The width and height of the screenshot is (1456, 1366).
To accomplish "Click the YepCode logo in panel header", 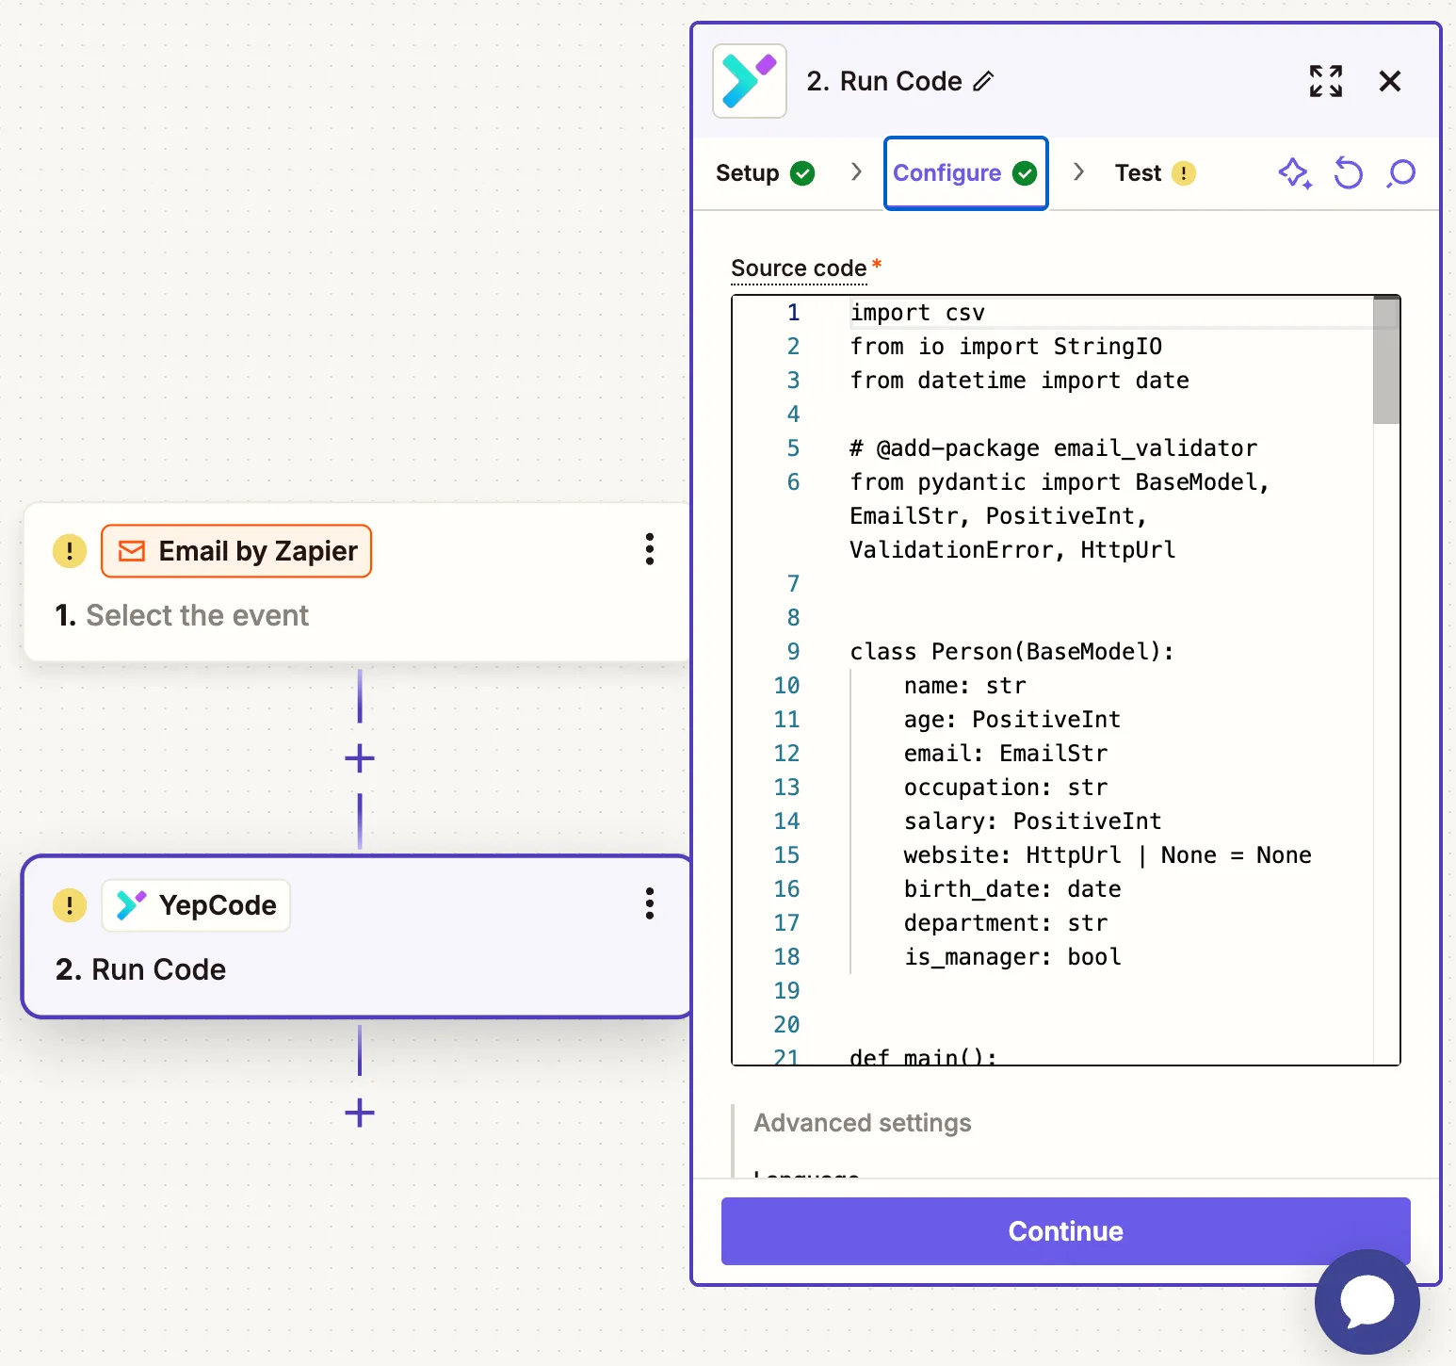I will (x=749, y=81).
